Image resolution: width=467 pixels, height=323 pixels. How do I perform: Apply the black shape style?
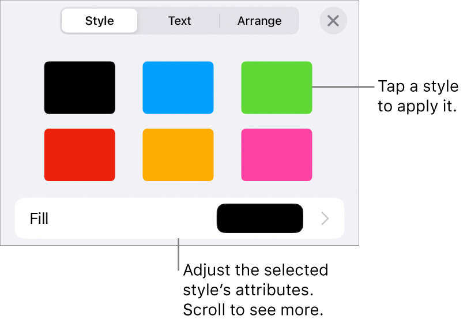(80, 88)
